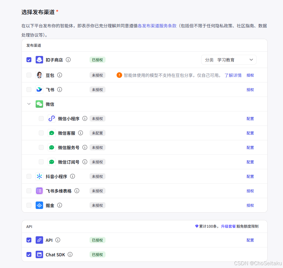
Task: Click the 选择发布渠道 heading
Action: pyautogui.click(x=38, y=12)
